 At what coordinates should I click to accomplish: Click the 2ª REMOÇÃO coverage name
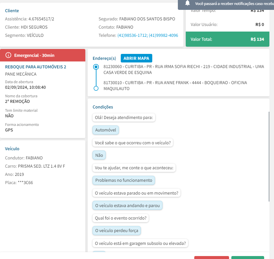pos(17,102)
